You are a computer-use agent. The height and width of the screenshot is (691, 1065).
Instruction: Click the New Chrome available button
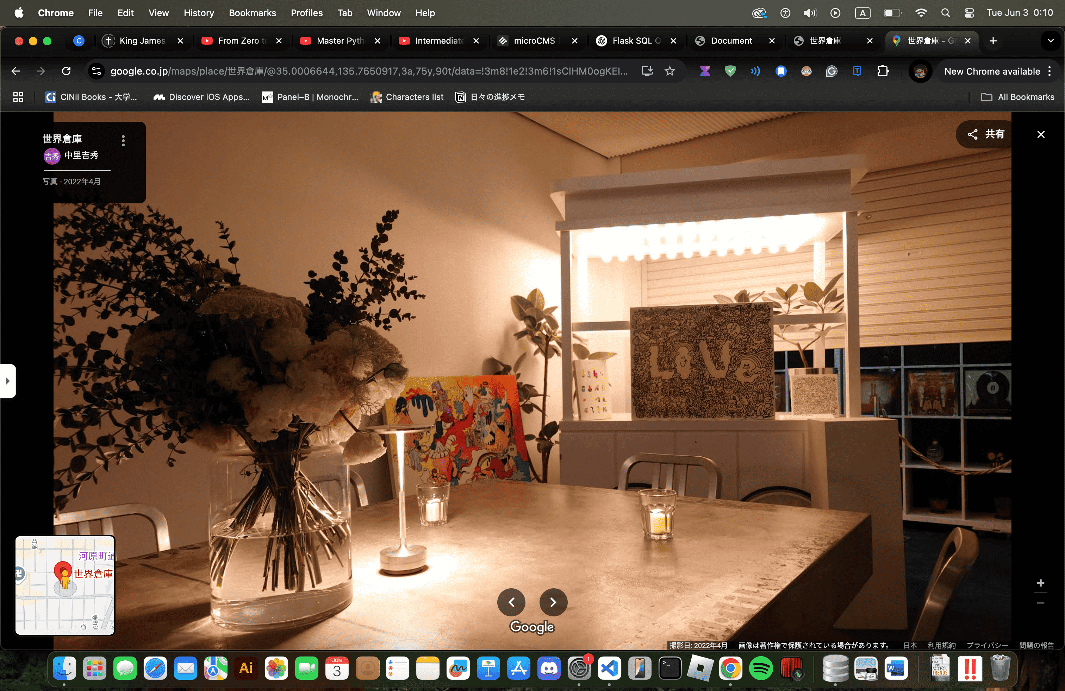(992, 71)
